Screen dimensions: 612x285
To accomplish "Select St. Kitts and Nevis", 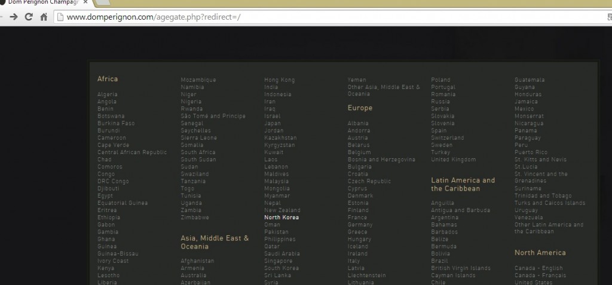I will tap(540, 160).
